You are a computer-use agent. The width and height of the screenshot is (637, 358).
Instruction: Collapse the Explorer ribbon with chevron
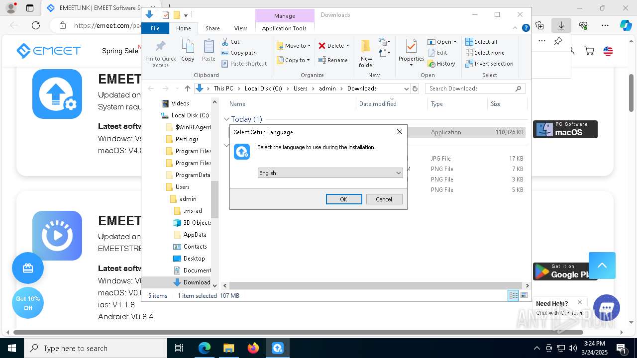click(x=516, y=28)
